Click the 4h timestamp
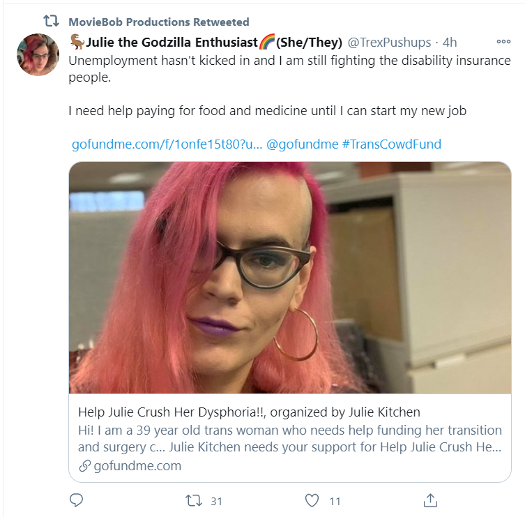 point(449,43)
